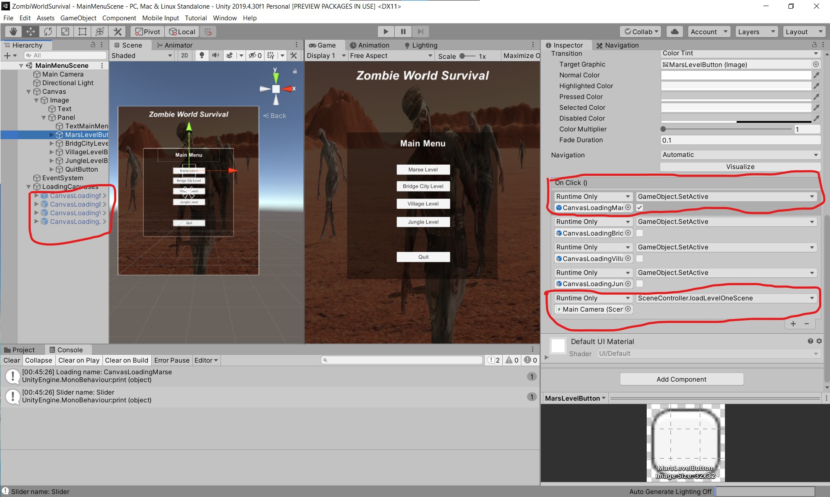
Task: Select the Rotate tool
Action: 48,32
